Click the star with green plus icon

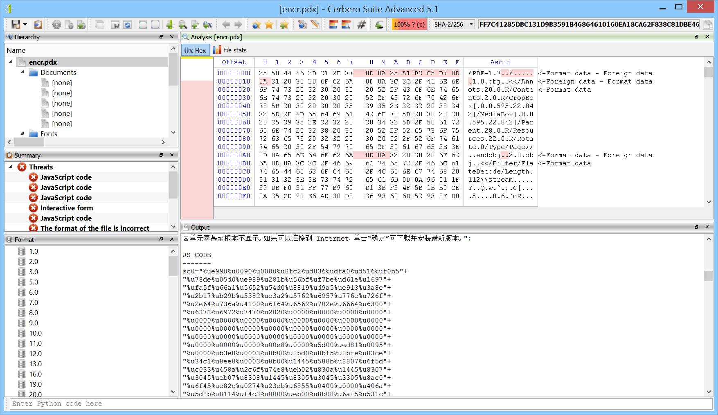pos(284,25)
